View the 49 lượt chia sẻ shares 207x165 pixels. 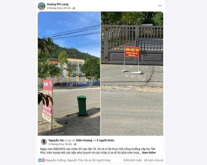tap(153, 160)
